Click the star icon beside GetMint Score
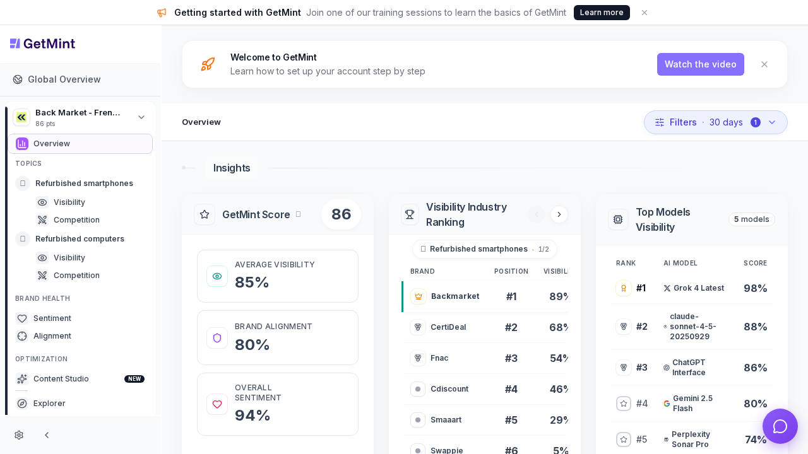Screen dimensions: 808x454 coord(205,214)
